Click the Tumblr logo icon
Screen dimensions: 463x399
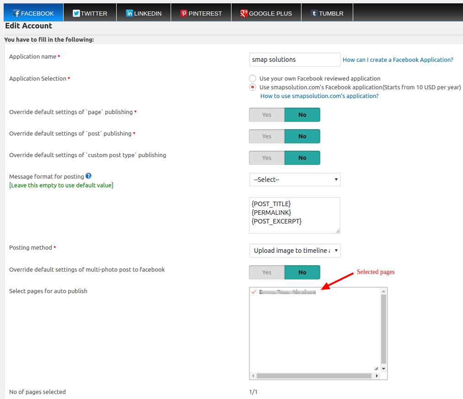[x=314, y=13]
